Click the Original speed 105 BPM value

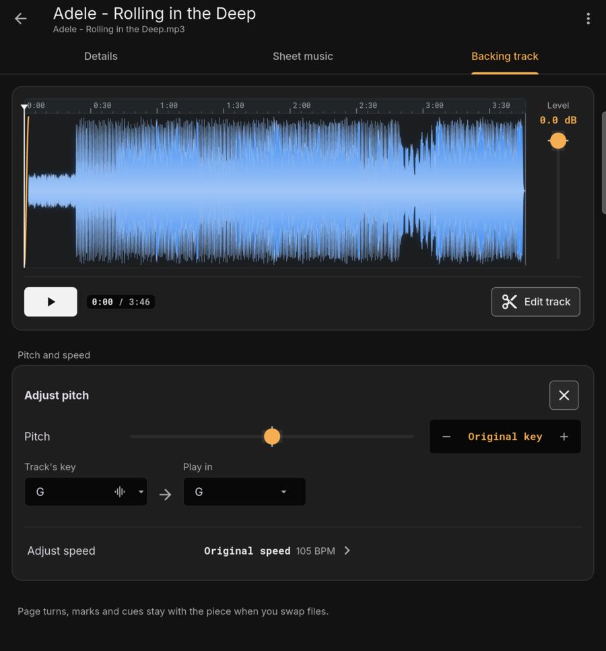269,551
